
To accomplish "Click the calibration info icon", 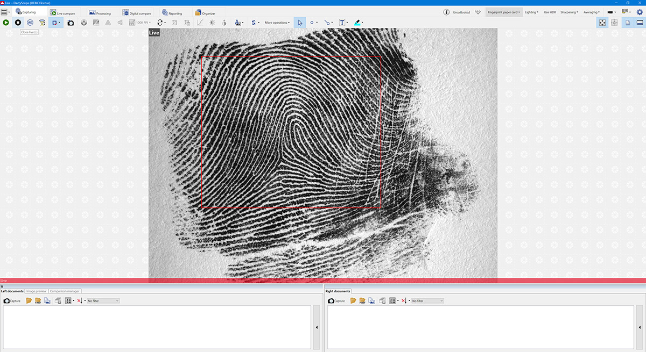I will [446, 12].
